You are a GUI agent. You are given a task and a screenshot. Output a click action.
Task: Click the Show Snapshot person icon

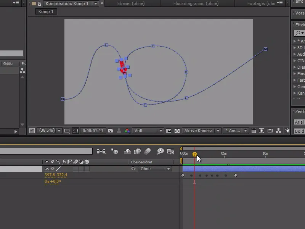pyautogui.click(x=119, y=131)
